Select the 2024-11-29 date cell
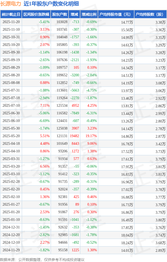The image size is (167, 262). tap(11, 250)
